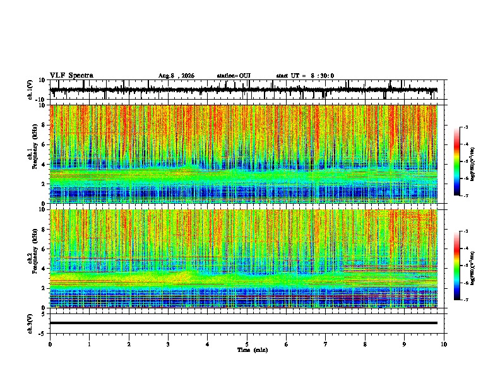Select the "start UT = 8 :30: 0" text
The width and height of the screenshot is (500, 386).
pyautogui.click(x=305, y=76)
